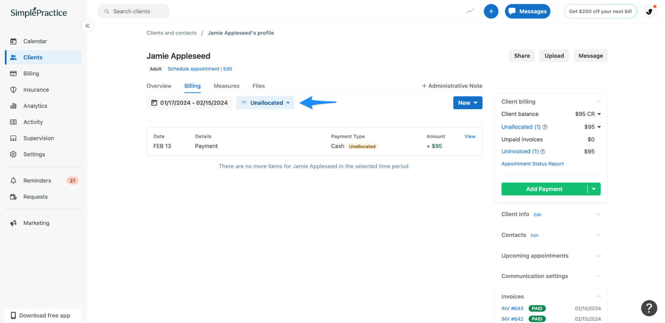Open Settings with the gear icon
The width and height of the screenshot is (665, 323).
tap(13, 154)
